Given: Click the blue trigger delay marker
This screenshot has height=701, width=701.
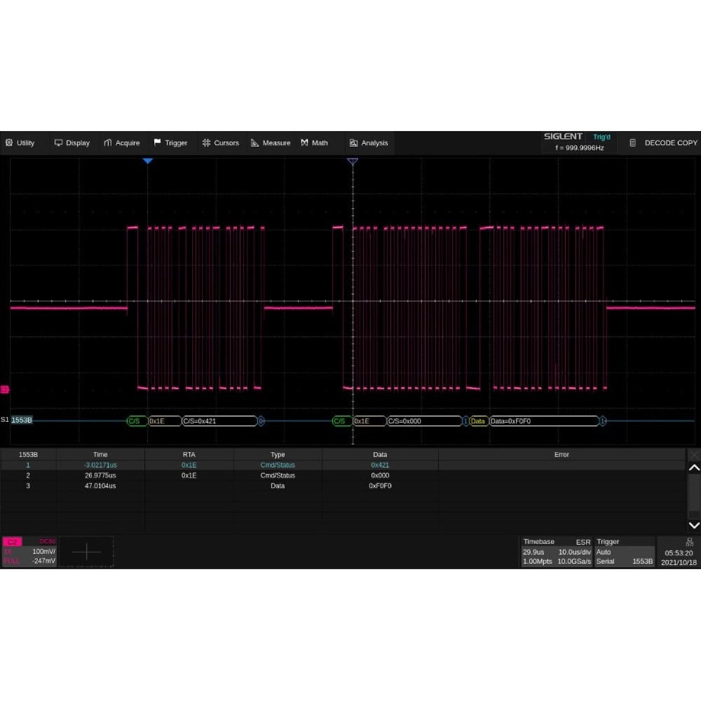Looking at the screenshot, I should [148, 162].
